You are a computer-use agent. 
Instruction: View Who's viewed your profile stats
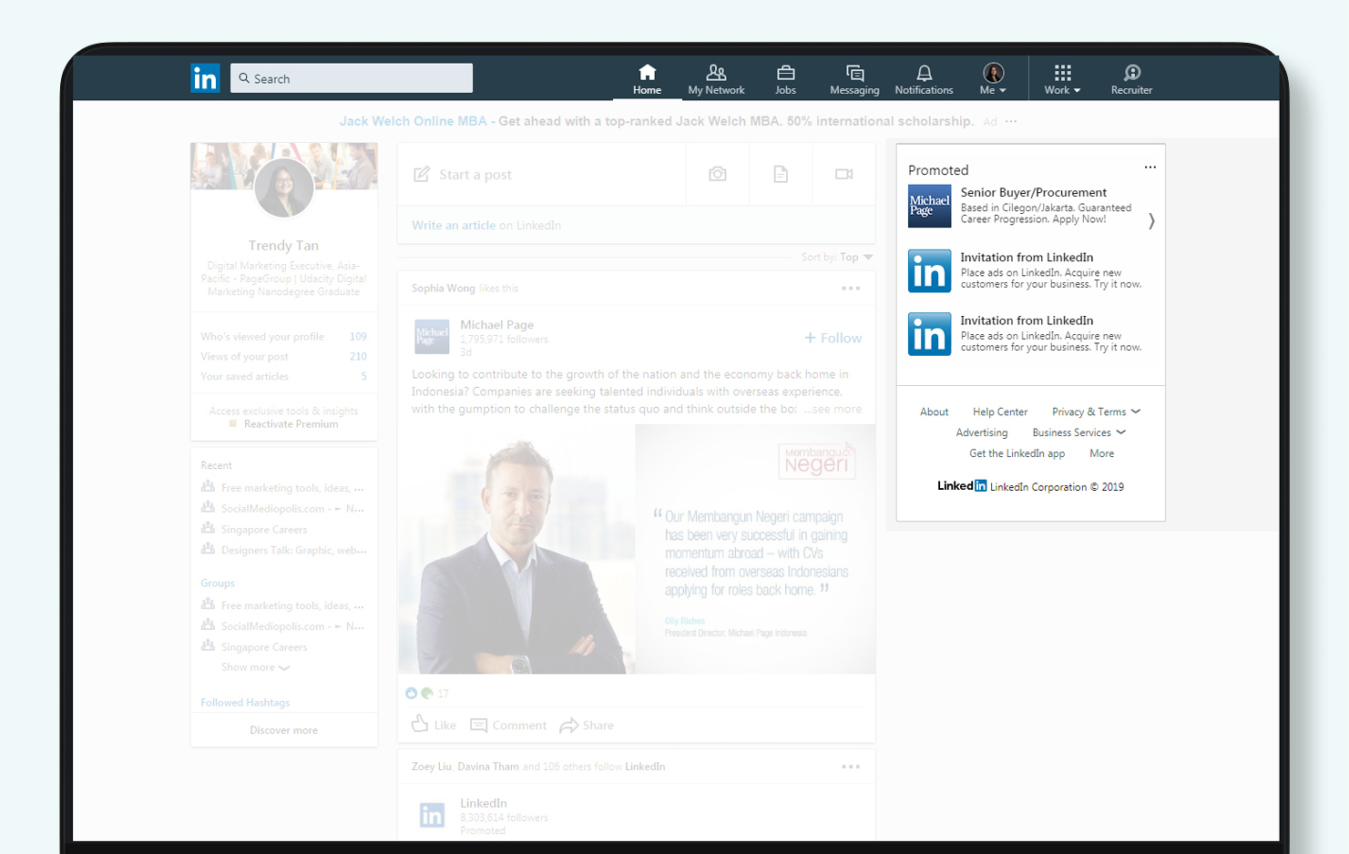283,337
